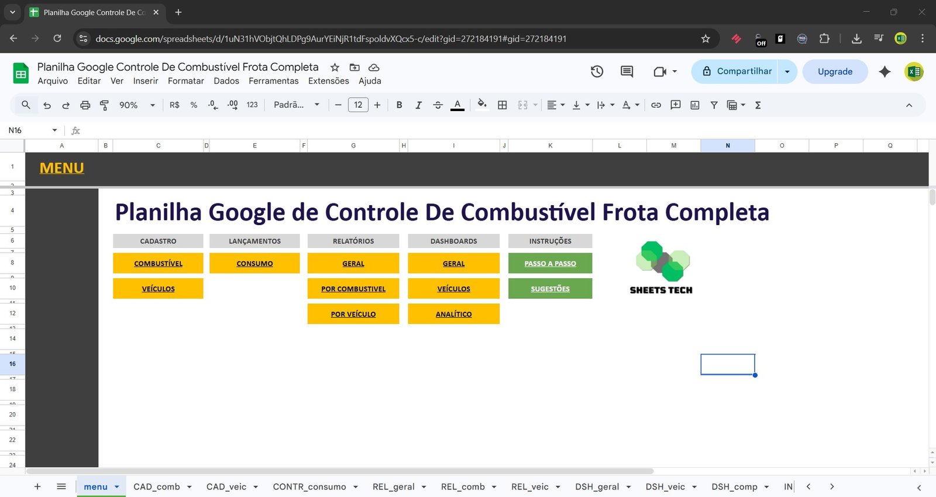Click the redo arrow icon
The image size is (936, 497).
point(66,105)
